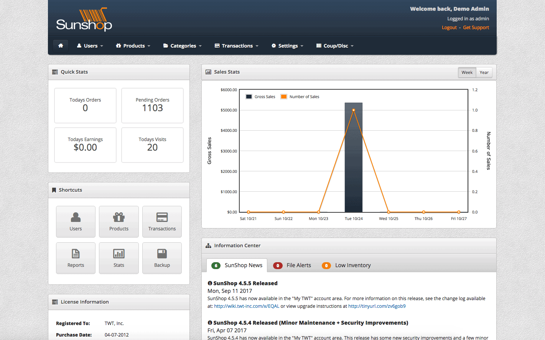The width and height of the screenshot is (545, 340).
Task: Click the Tue 10/24 orange data point
Action: click(x=354, y=110)
